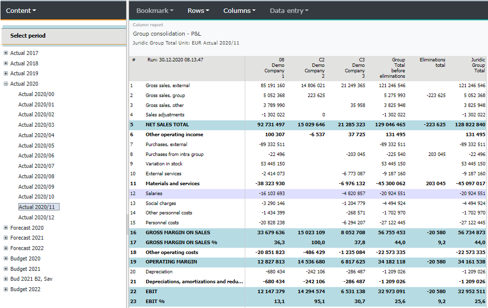Click the Actual 2019 label
Screen dimensions: 488x308
click(24, 73)
